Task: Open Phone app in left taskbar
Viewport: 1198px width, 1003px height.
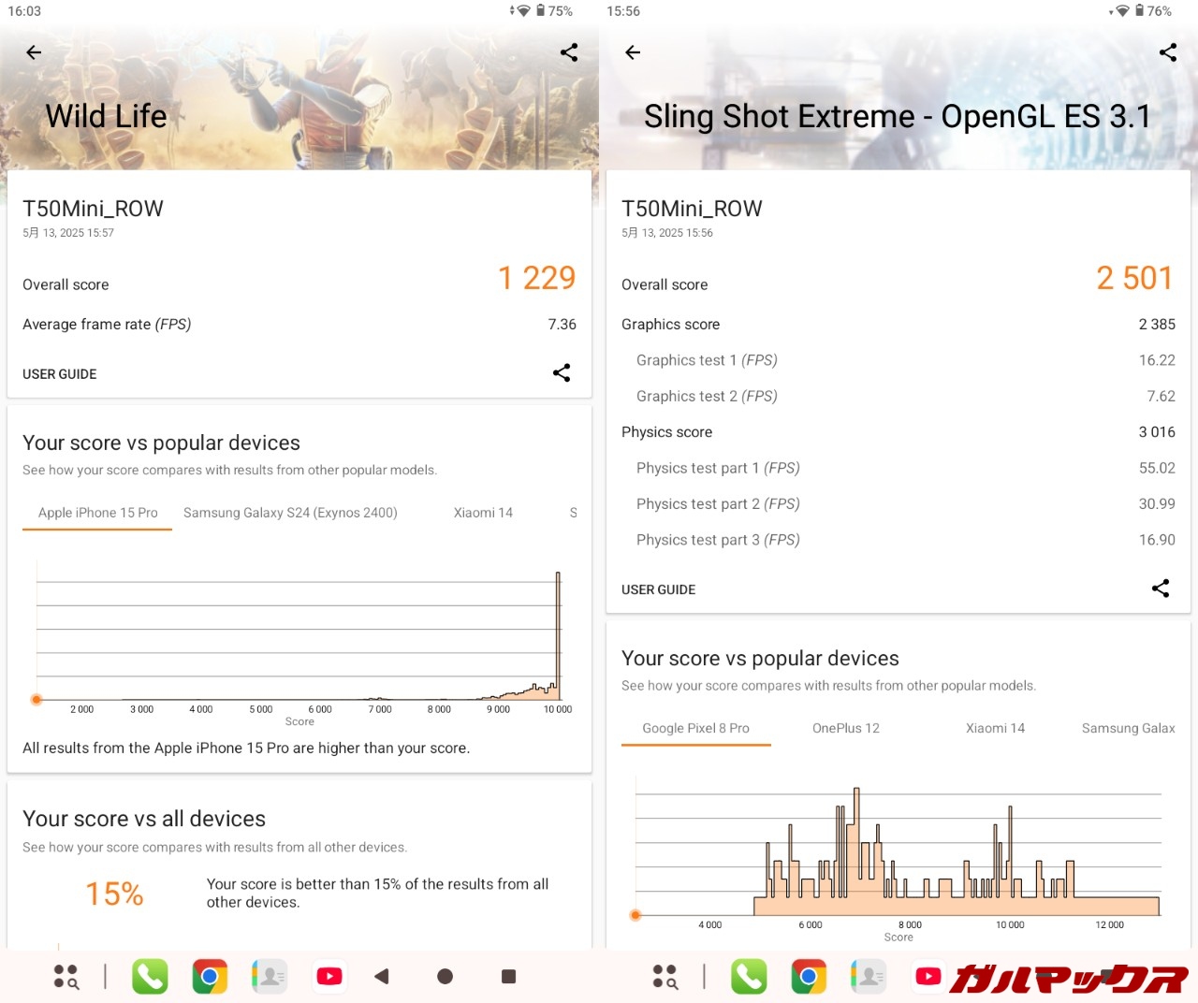Action: pyautogui.click(x=150, y=976)
